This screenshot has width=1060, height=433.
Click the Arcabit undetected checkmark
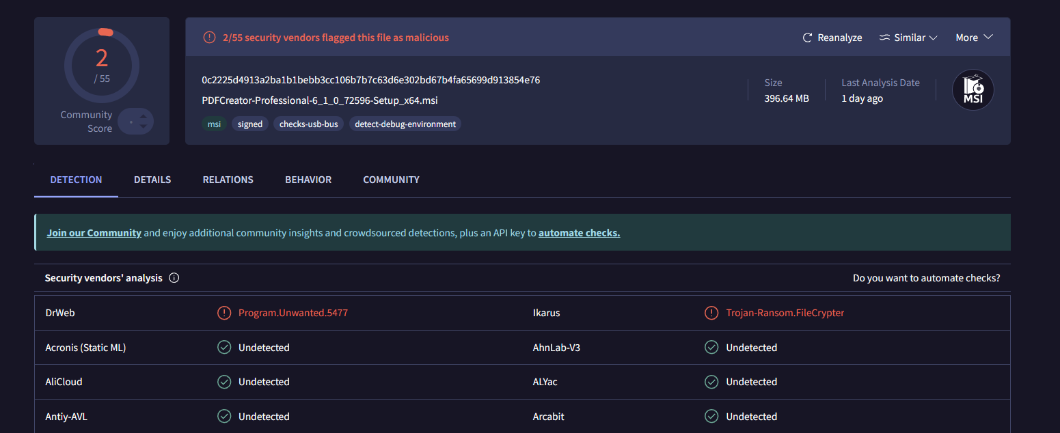pyautogui.click(x=711, y=416)
